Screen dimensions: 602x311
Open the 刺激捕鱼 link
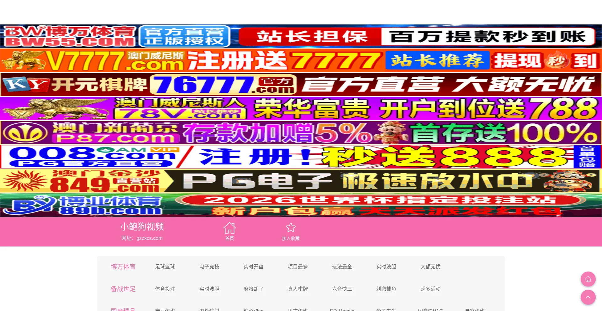coord(386,289)
